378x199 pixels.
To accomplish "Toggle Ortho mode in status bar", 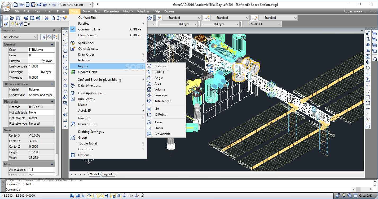I will [84, 196].
